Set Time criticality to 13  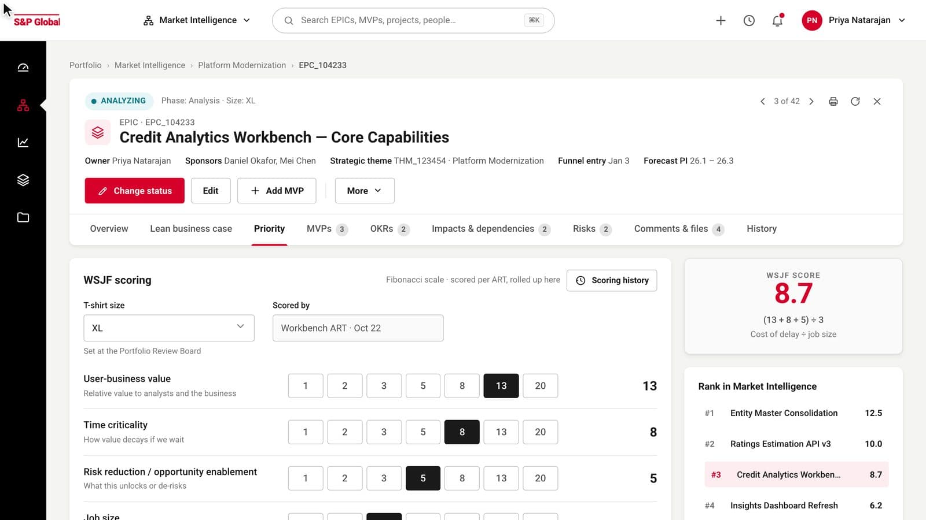coord(501,432)
